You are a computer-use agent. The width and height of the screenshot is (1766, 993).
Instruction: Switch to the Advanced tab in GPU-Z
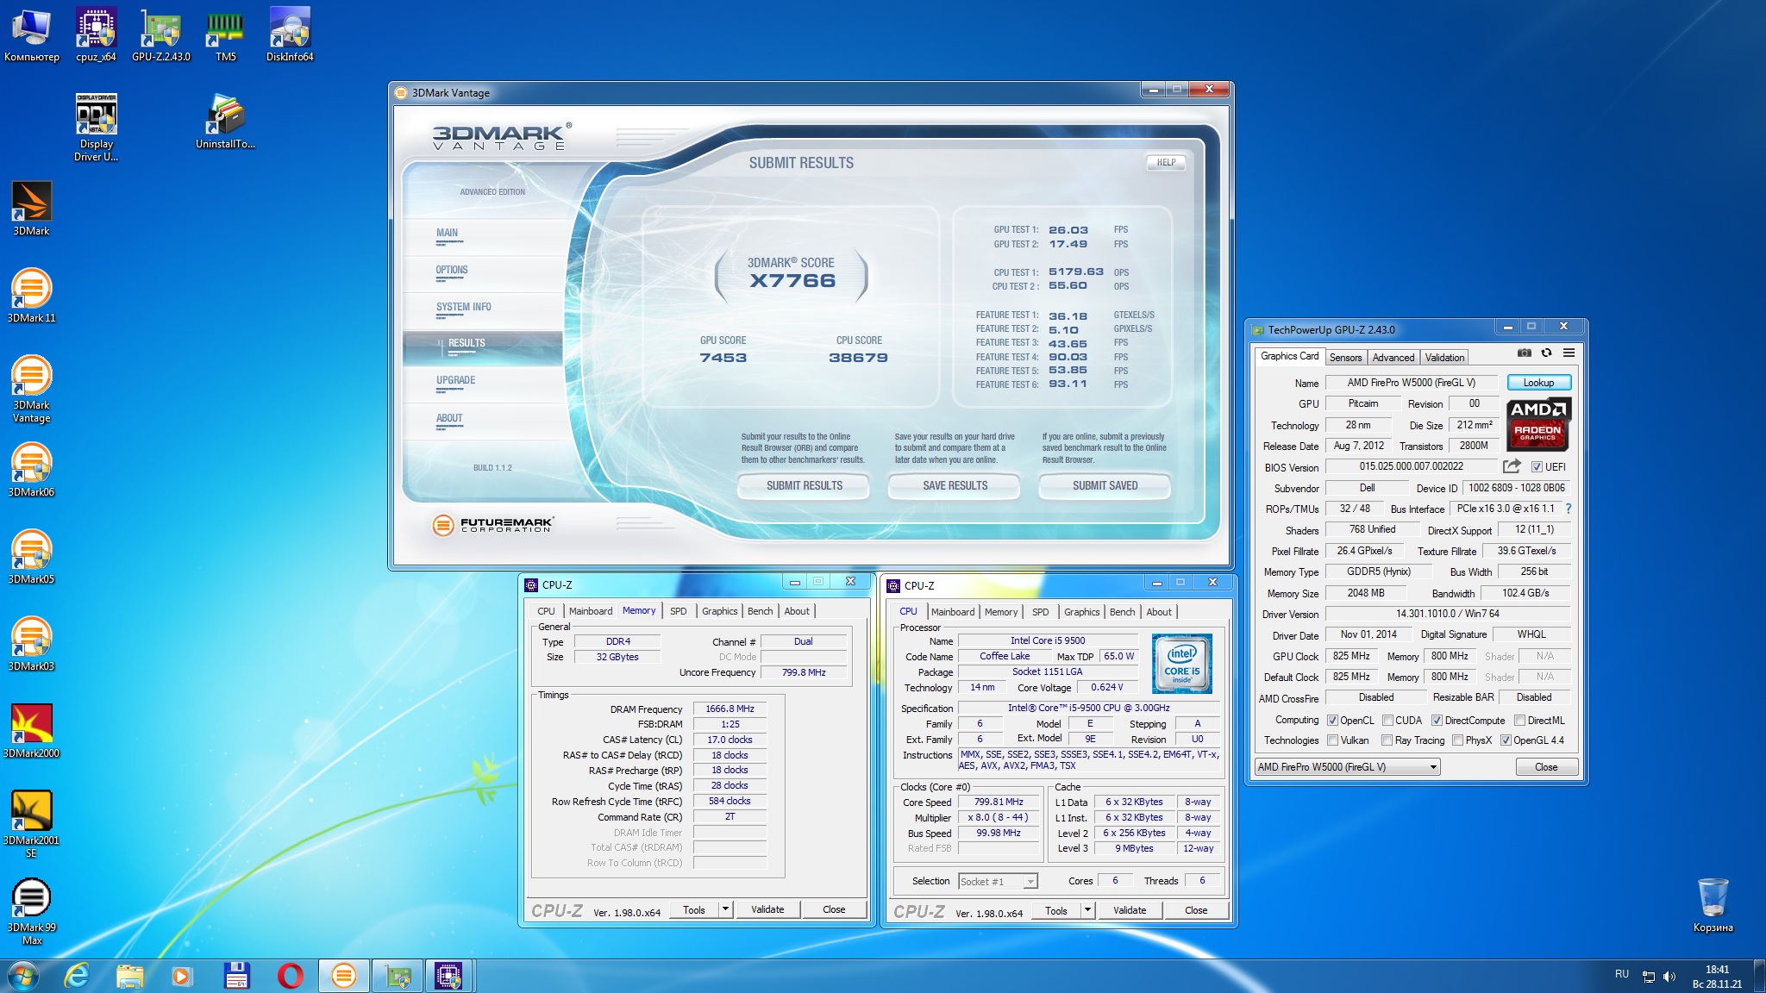click(x=1393, y=358)
